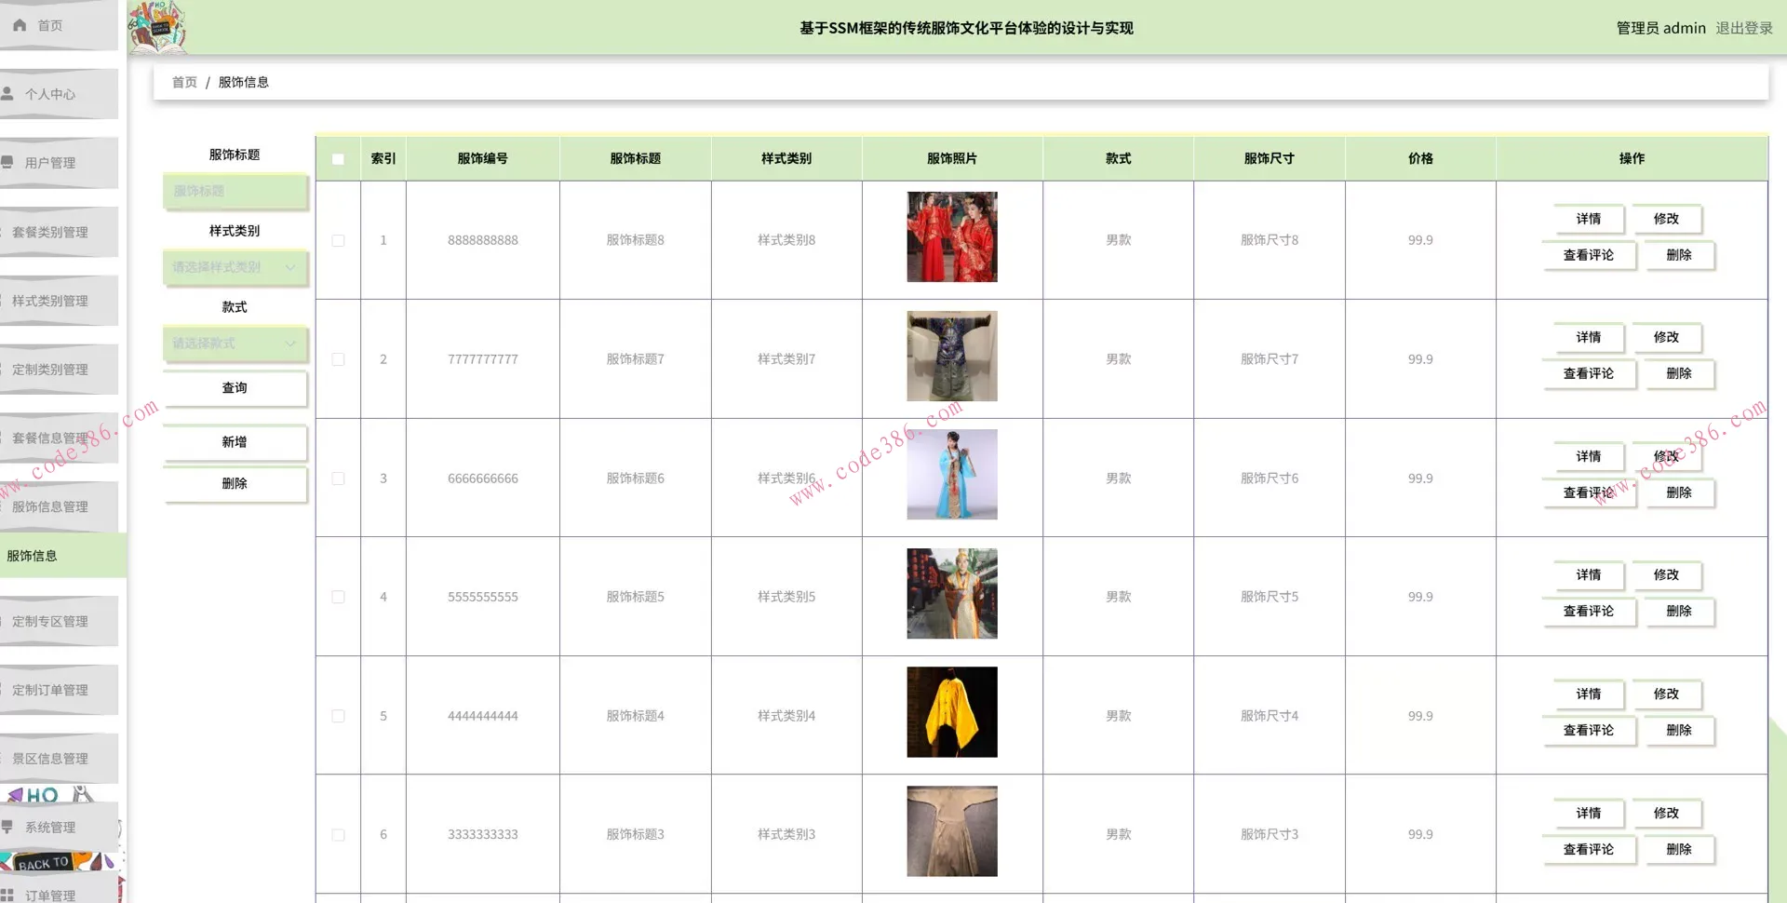This screenshot has height=903, width=1787.
Task: Click 查看评论 for 服饰标题7 row
Action: (1589, 373)
